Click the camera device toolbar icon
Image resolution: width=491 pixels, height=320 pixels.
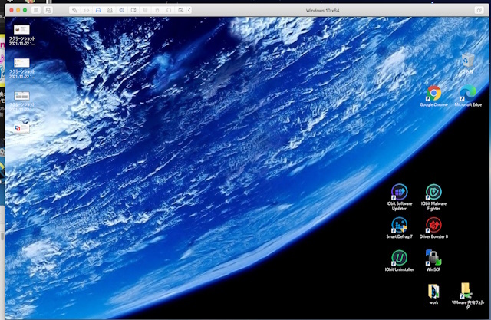pos(133,10)
